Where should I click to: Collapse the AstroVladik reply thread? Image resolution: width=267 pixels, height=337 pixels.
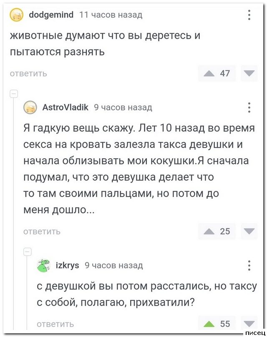tap(13, 93)
